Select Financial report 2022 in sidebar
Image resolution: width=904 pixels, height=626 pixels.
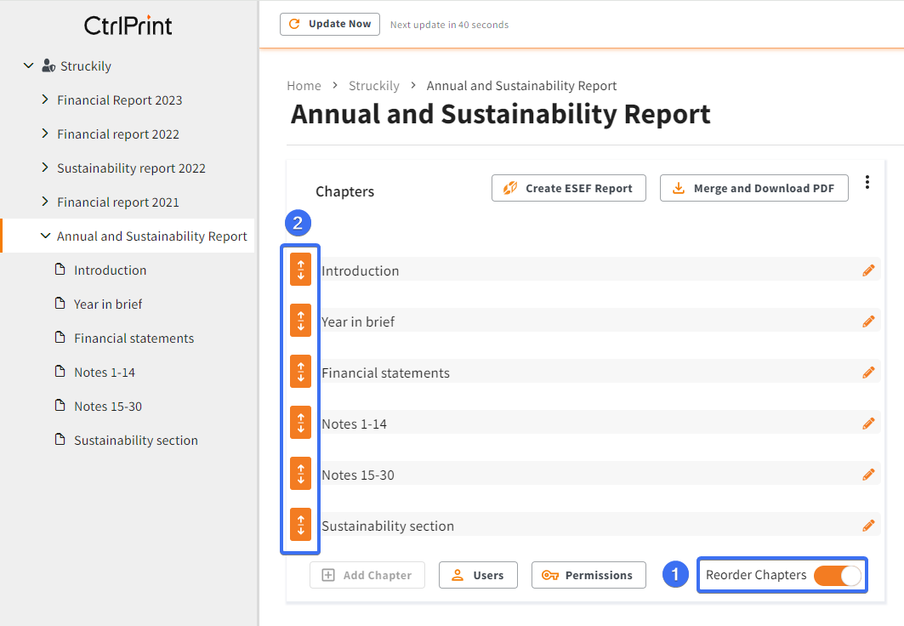click(118, 134)
